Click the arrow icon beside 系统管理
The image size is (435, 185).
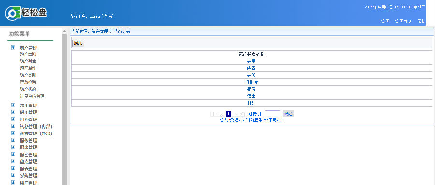13,175
